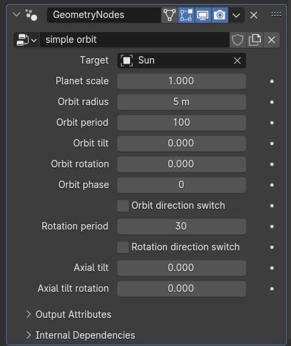Toggle modifier Edit Mode display icon
Screen dimensions: 291x346
click(x=186, y=15)
